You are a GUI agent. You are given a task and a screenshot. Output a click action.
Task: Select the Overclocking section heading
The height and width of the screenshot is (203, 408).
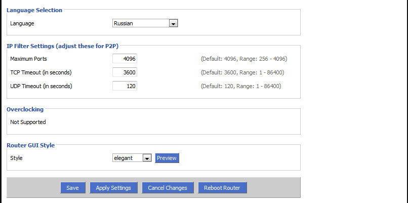pyautogui.click(x=25, y=109)
